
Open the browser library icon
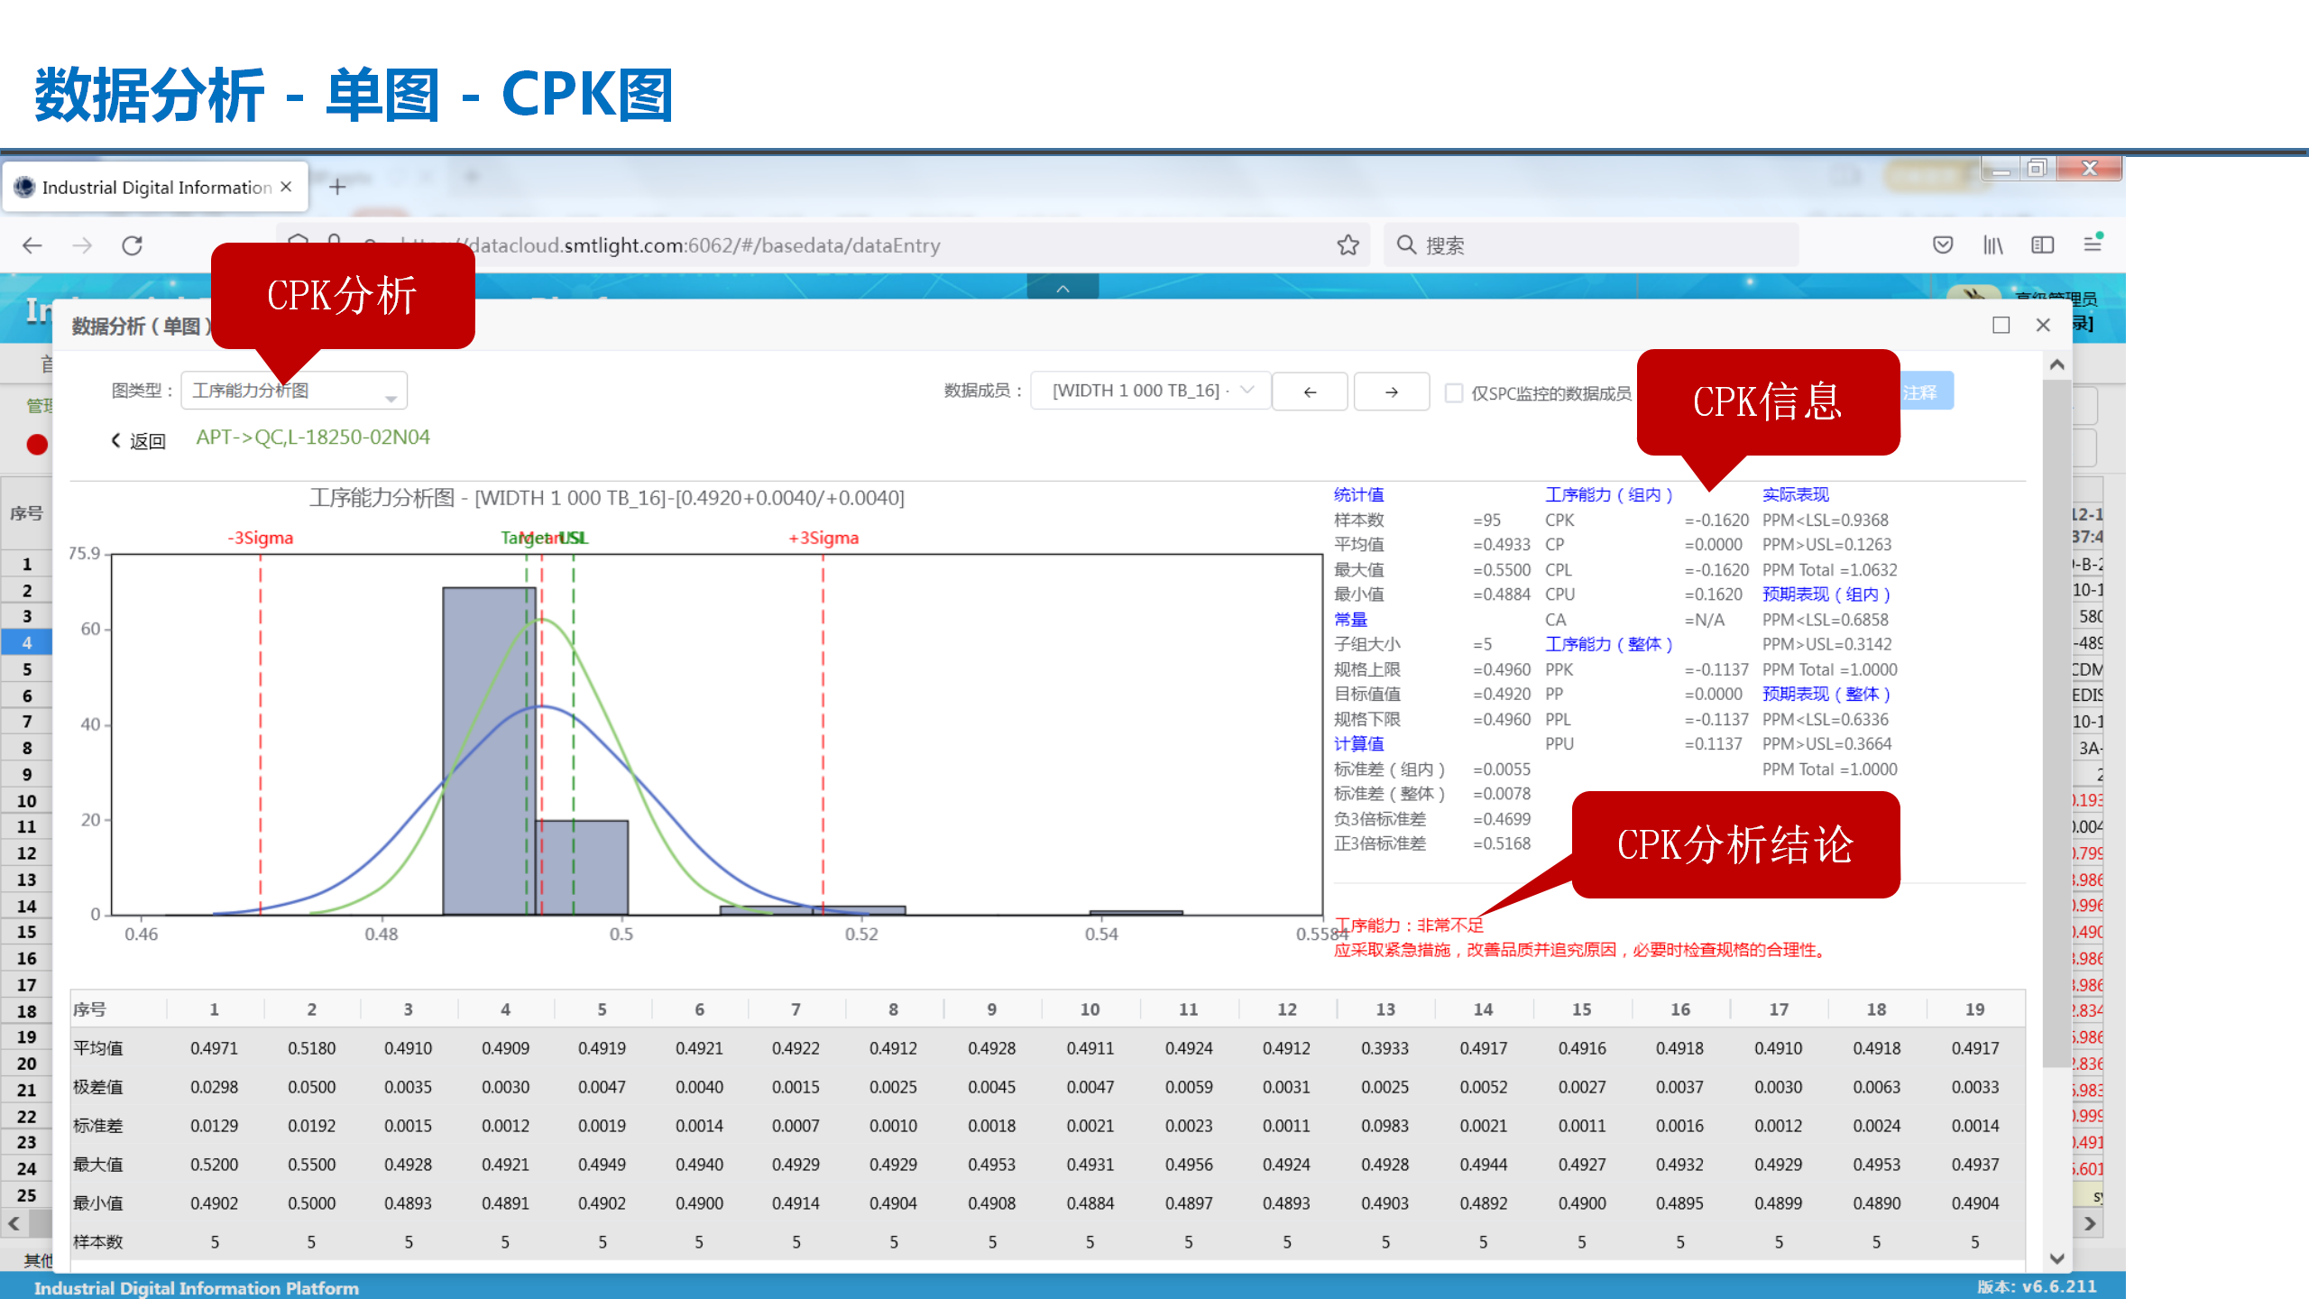[1992, 245]
